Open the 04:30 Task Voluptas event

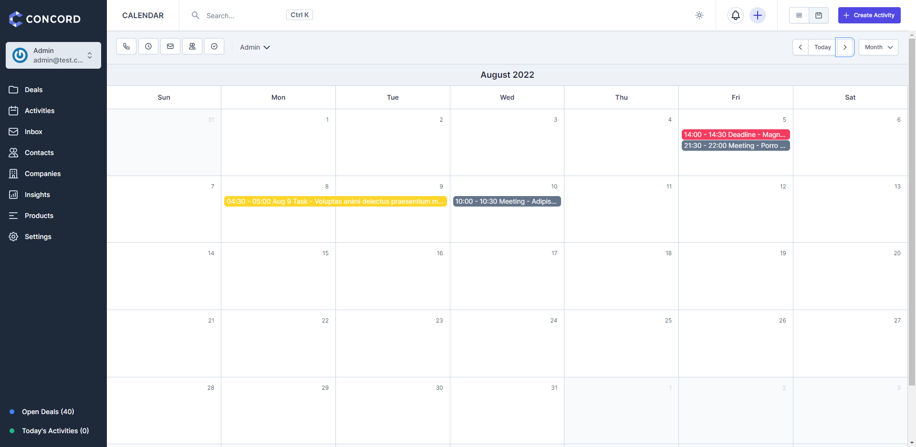(x=335, y=201)
